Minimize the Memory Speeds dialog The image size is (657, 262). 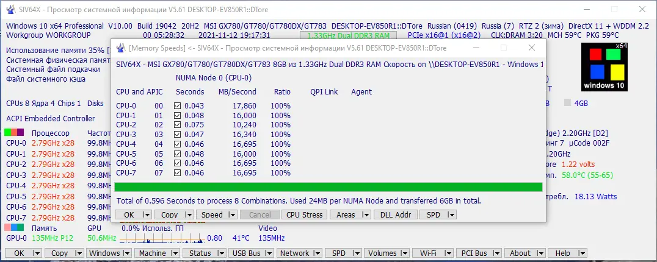click(476, 48)
